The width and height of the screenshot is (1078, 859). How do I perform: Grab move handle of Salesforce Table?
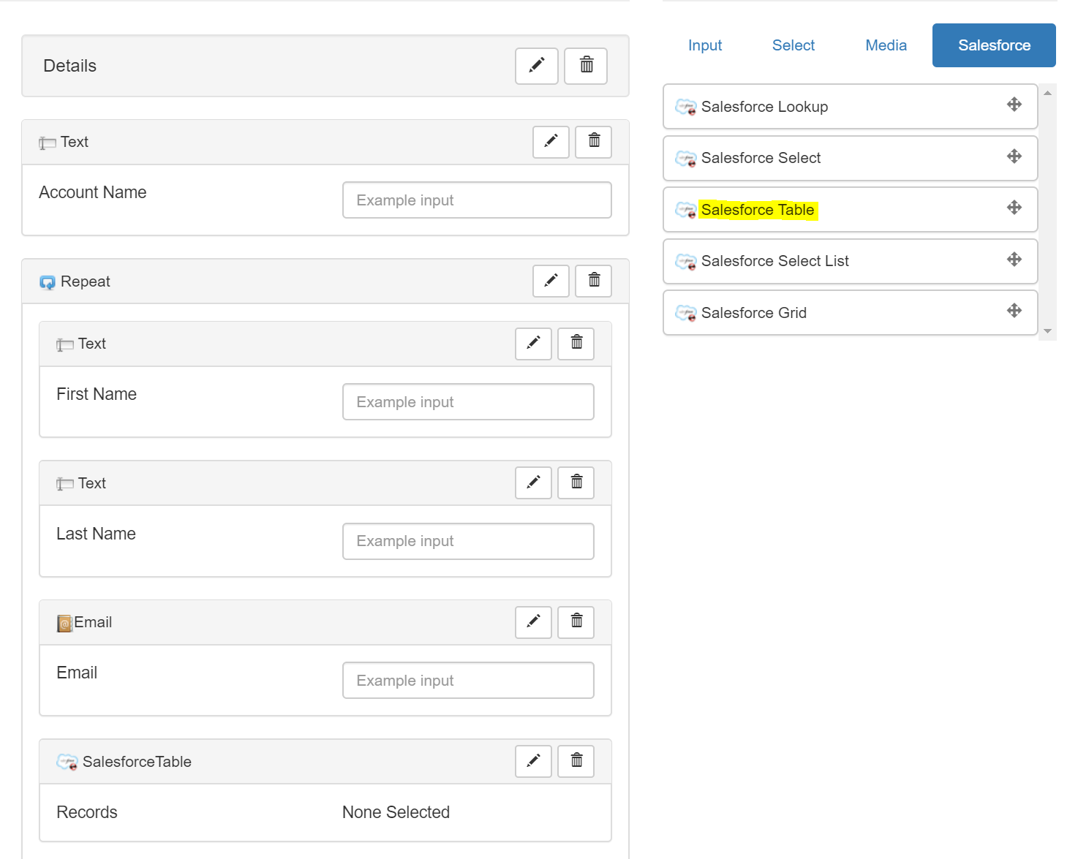(x=1014, y=208)
